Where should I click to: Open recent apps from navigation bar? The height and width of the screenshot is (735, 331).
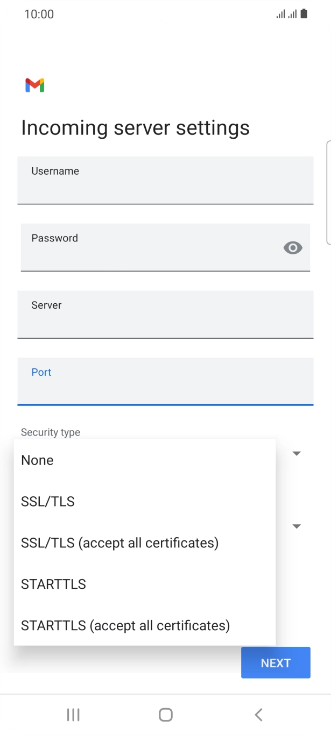[73, 715]
